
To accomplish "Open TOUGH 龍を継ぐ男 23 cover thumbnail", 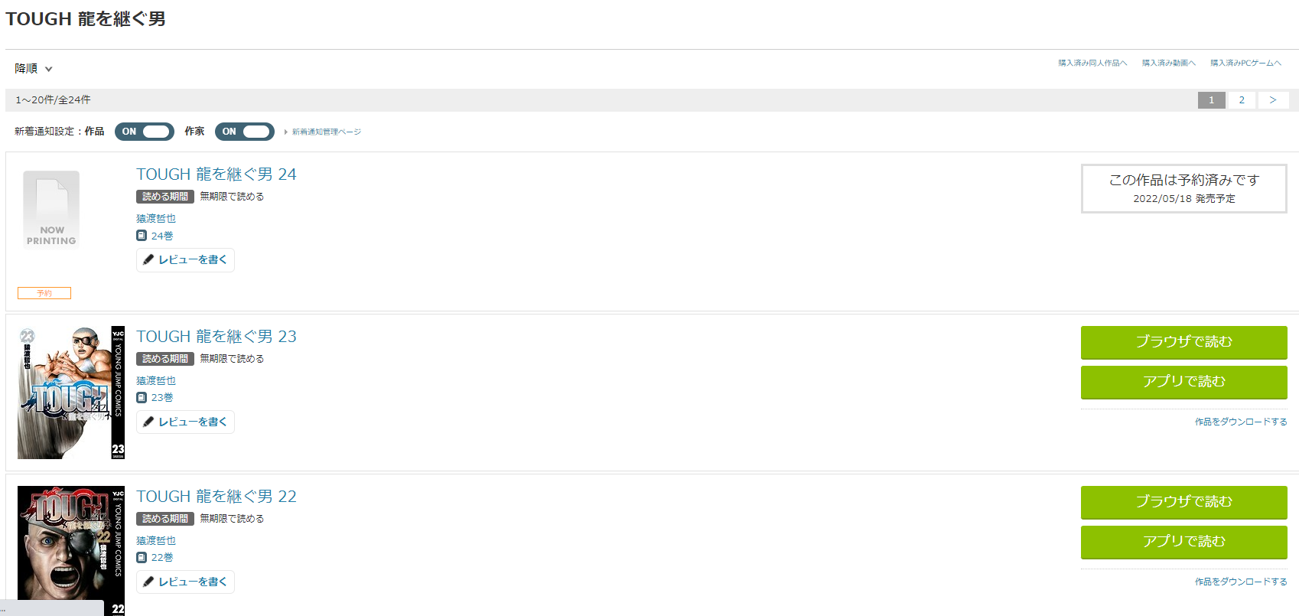I will pyautogui.click(x=71, y=393).
